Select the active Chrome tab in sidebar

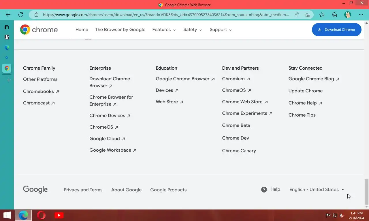7,68
